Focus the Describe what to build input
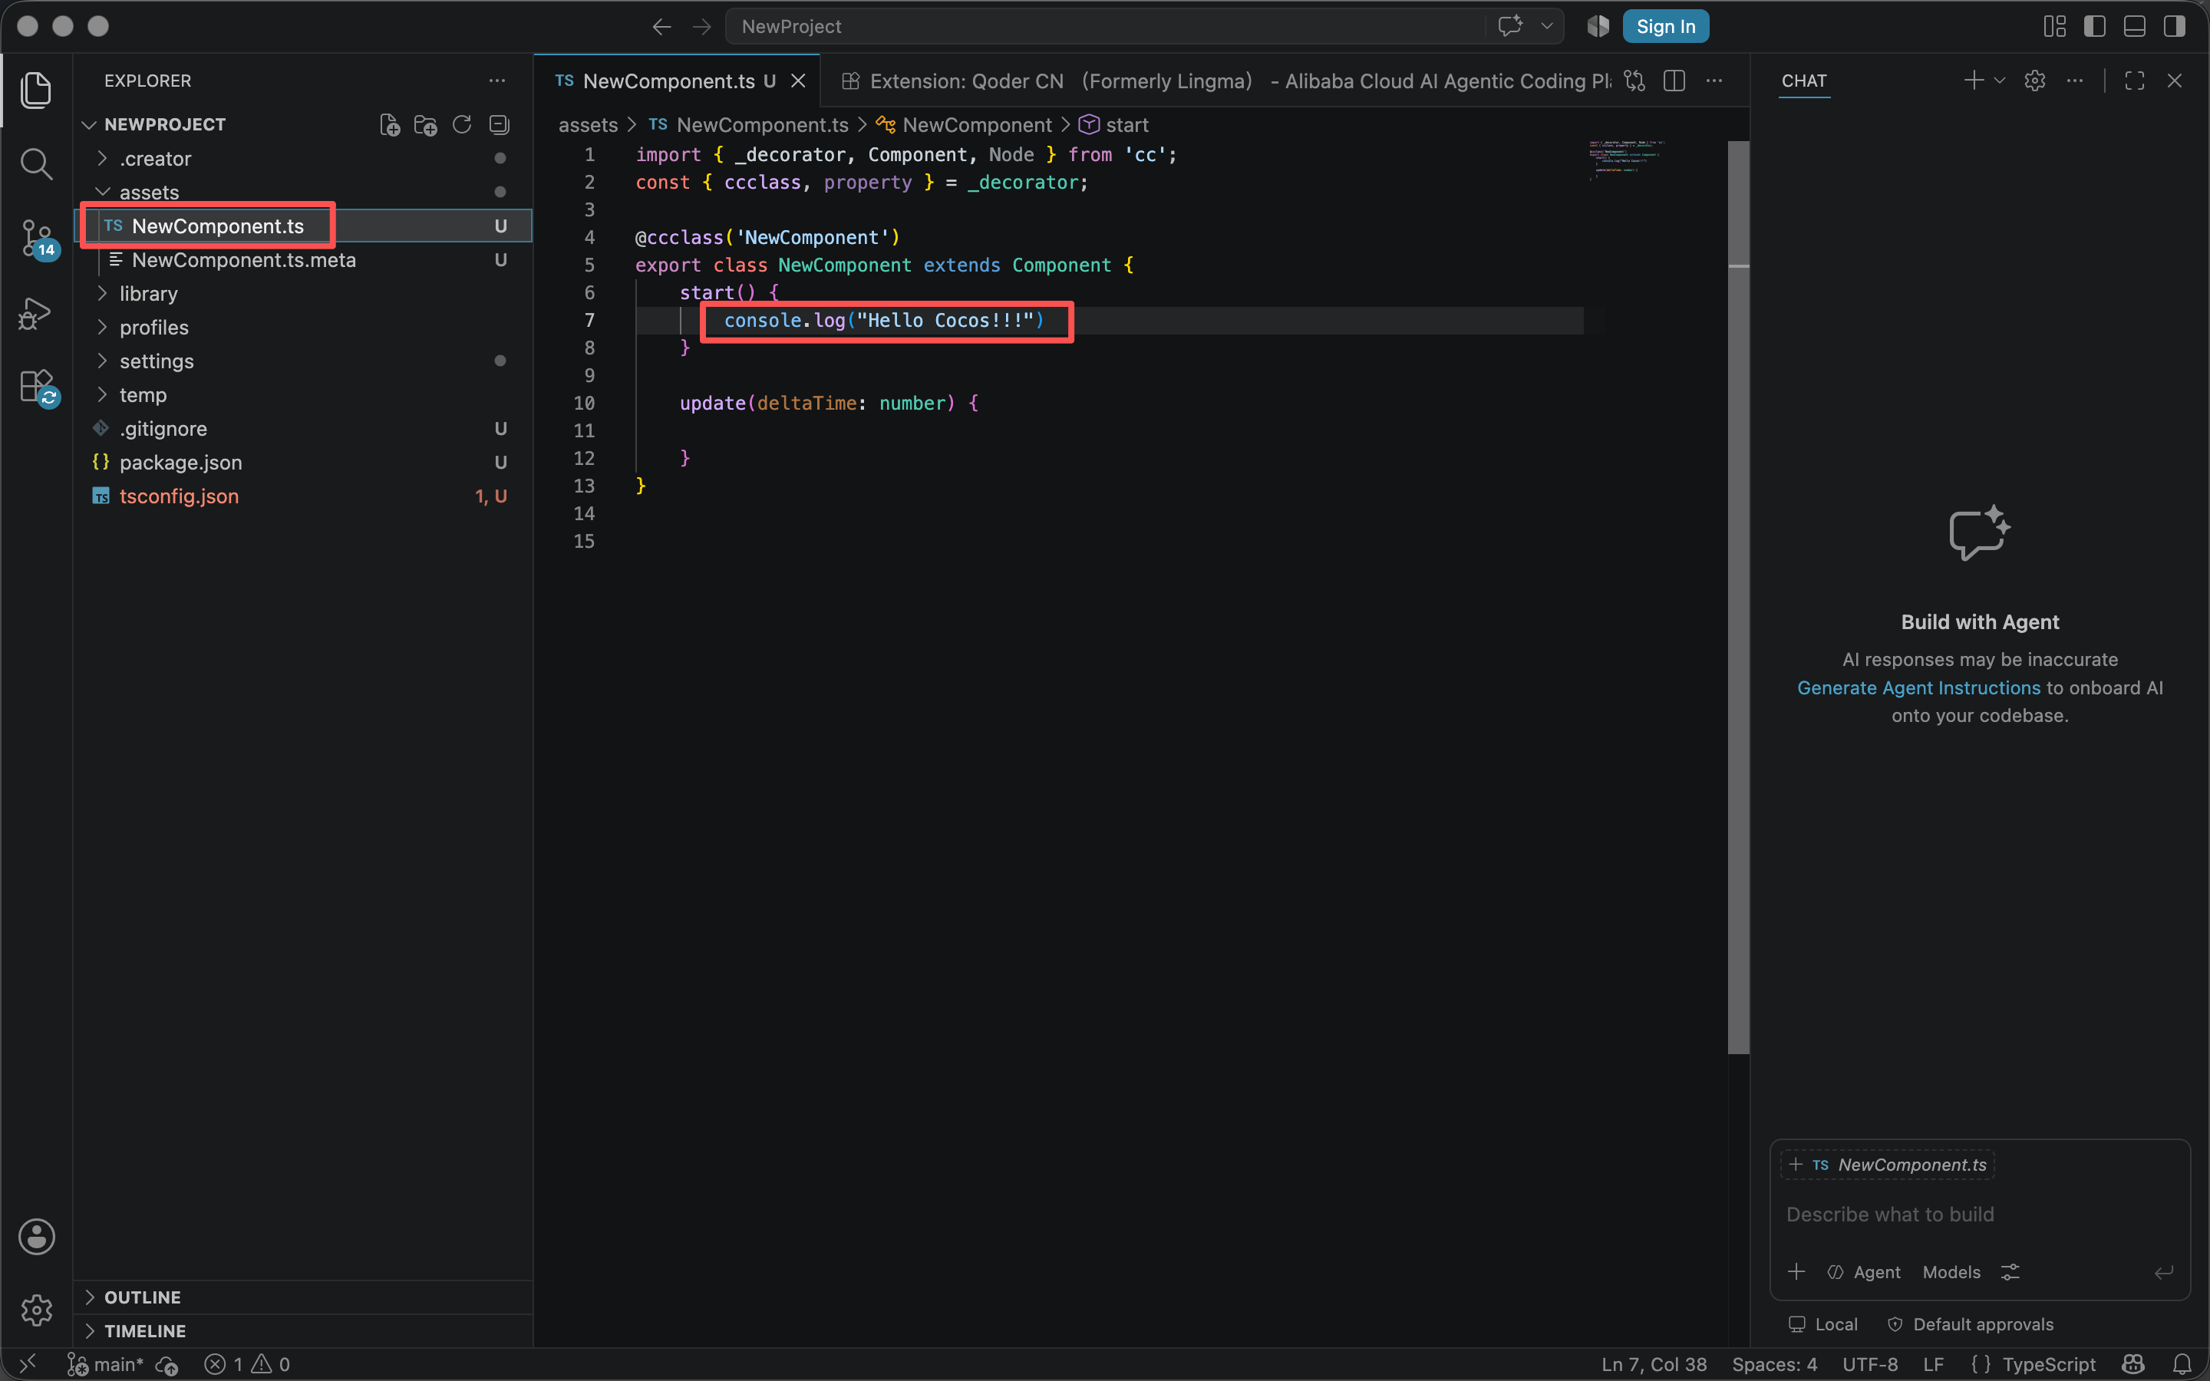 point(1978,1214)
